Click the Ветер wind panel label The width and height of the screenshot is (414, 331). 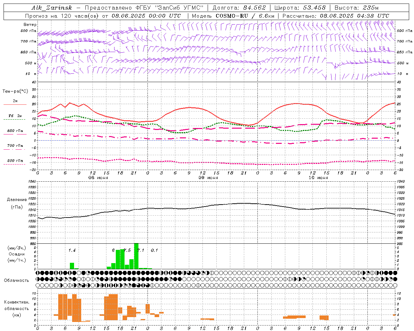[x=30, y=25]
